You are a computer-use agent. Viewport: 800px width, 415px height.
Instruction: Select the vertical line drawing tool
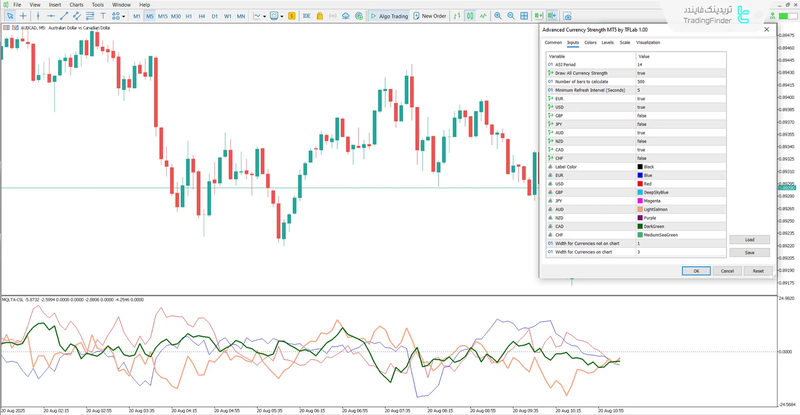[x=38, y=16]
